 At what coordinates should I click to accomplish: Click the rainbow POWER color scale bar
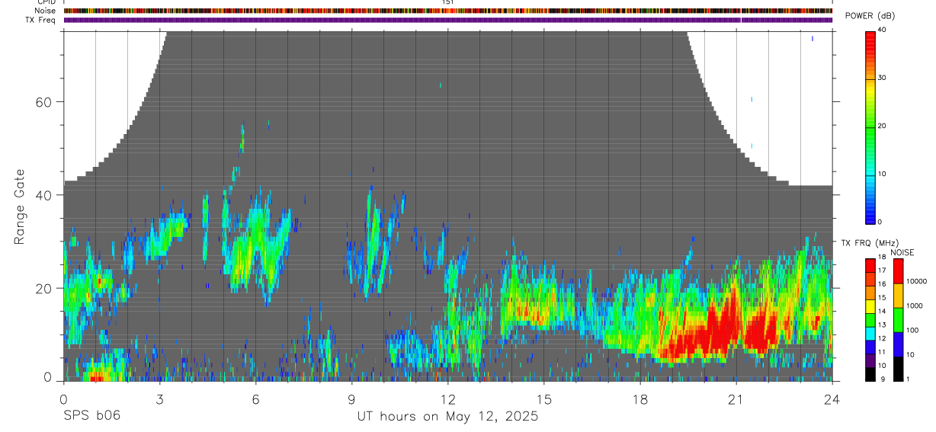[870, 126]
